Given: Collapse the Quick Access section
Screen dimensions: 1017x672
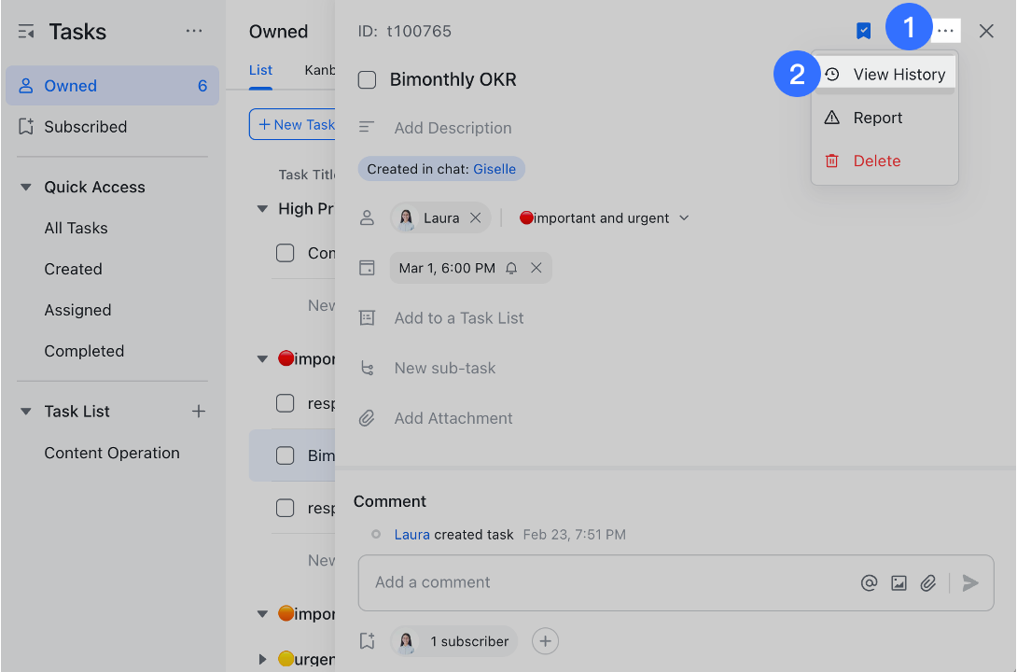Looking at the screenshot, I should point(25,187).
